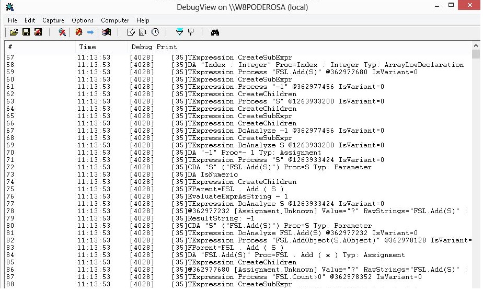Select row 58 with ArrayLowDeclaration

[x=238, y=65]
